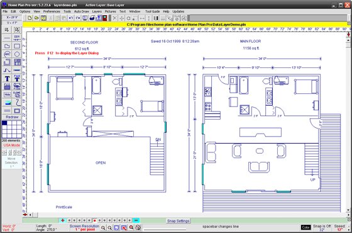Click the Snap Settings button
This screenshot has height=233, width=352.
tap(179, 221)
